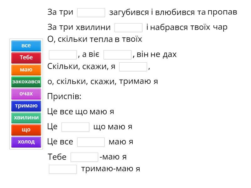The image size is (251, 188).
Task: Choose the dark blue 'тримаю' tile
Action: (x=26, y=106)
